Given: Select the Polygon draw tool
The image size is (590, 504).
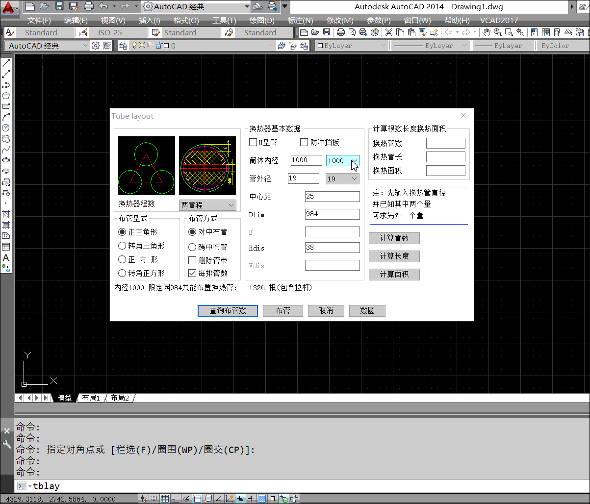Looking at the screenshot, I should (6, 96).
